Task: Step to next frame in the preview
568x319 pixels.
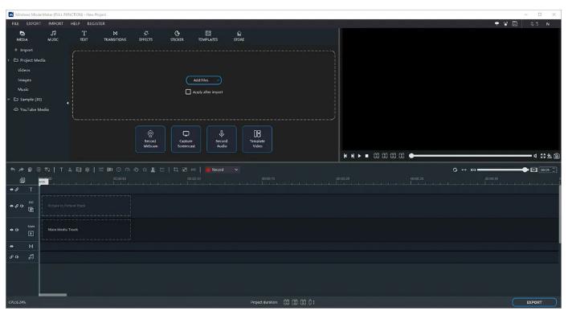Action: [353, 156]
